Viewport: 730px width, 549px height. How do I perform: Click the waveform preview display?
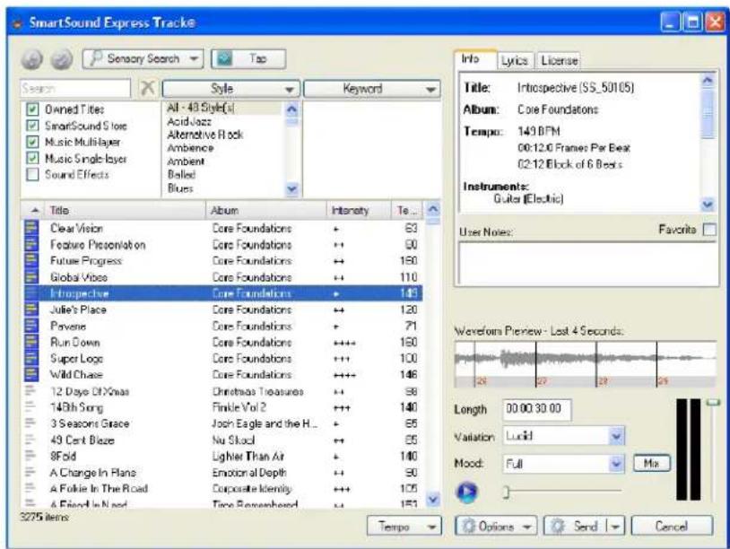[586, 364]
